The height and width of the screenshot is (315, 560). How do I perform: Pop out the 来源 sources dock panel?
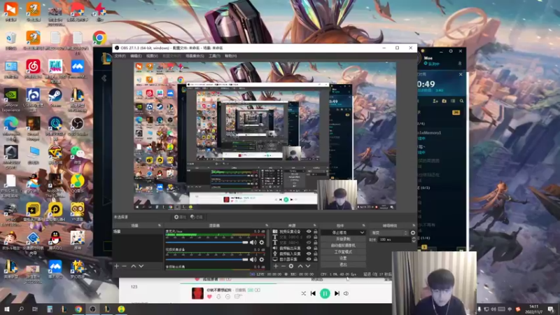point(314,225)
